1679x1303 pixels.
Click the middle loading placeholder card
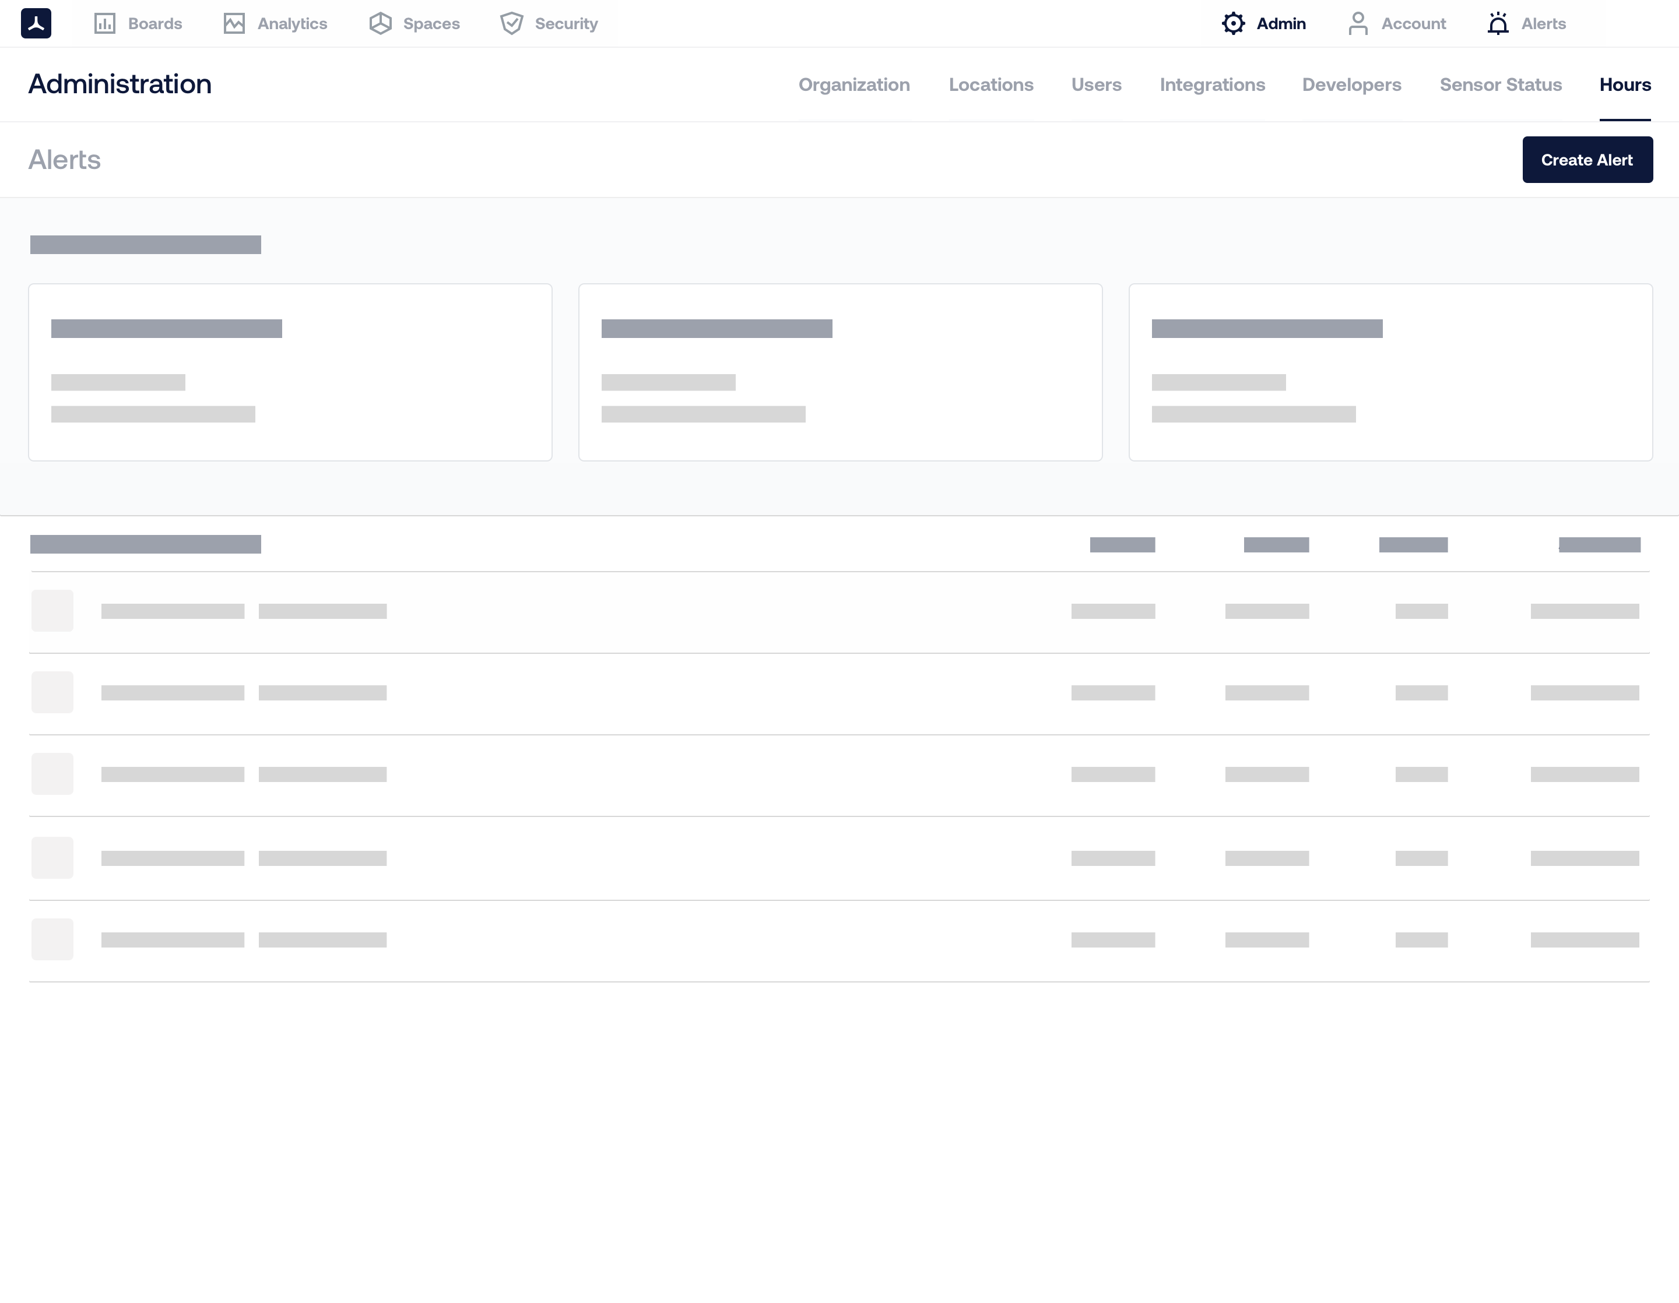tap(840, 372)
